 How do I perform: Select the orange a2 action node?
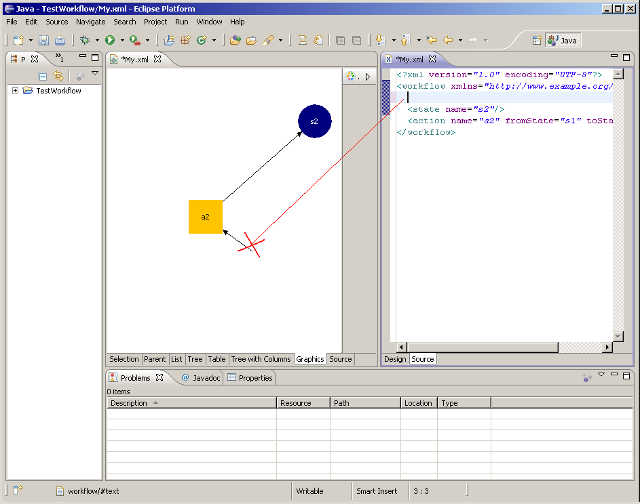tap(205, 217)
